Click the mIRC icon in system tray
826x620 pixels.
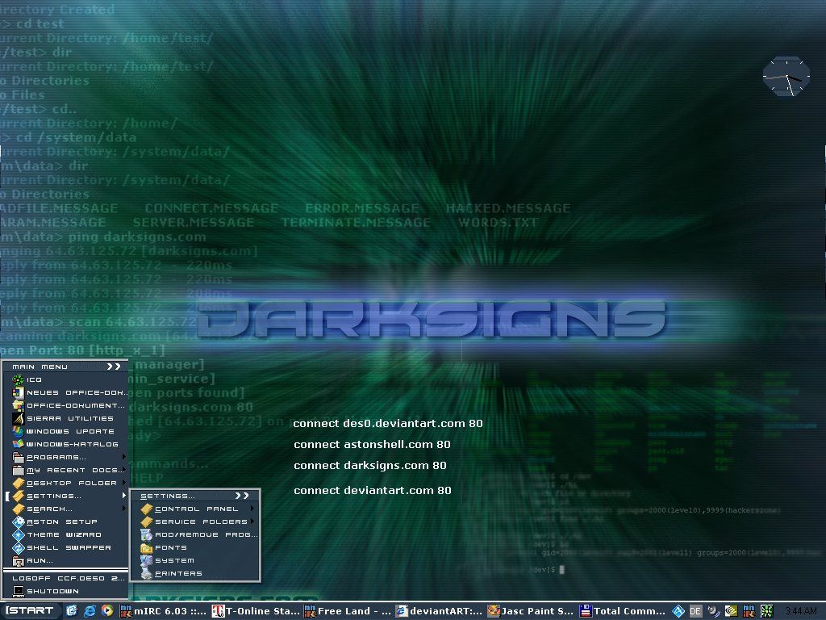tap(749, 611)
